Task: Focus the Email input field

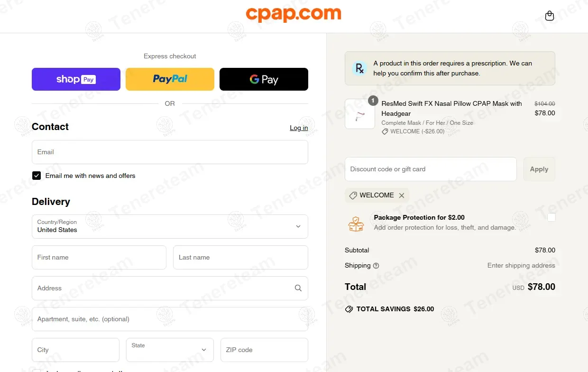Action: (170, 152)
